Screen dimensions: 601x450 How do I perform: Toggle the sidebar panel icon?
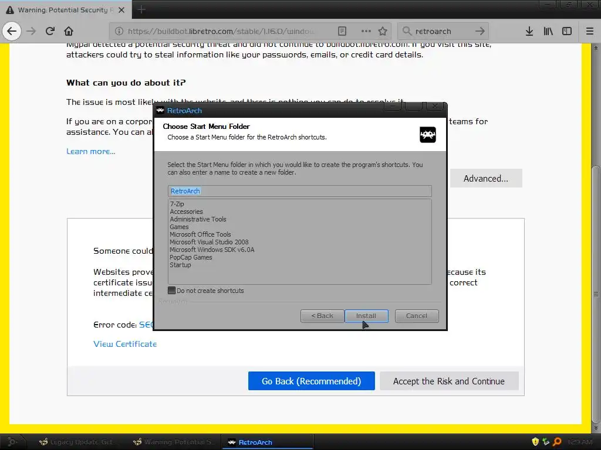[567, 31]
